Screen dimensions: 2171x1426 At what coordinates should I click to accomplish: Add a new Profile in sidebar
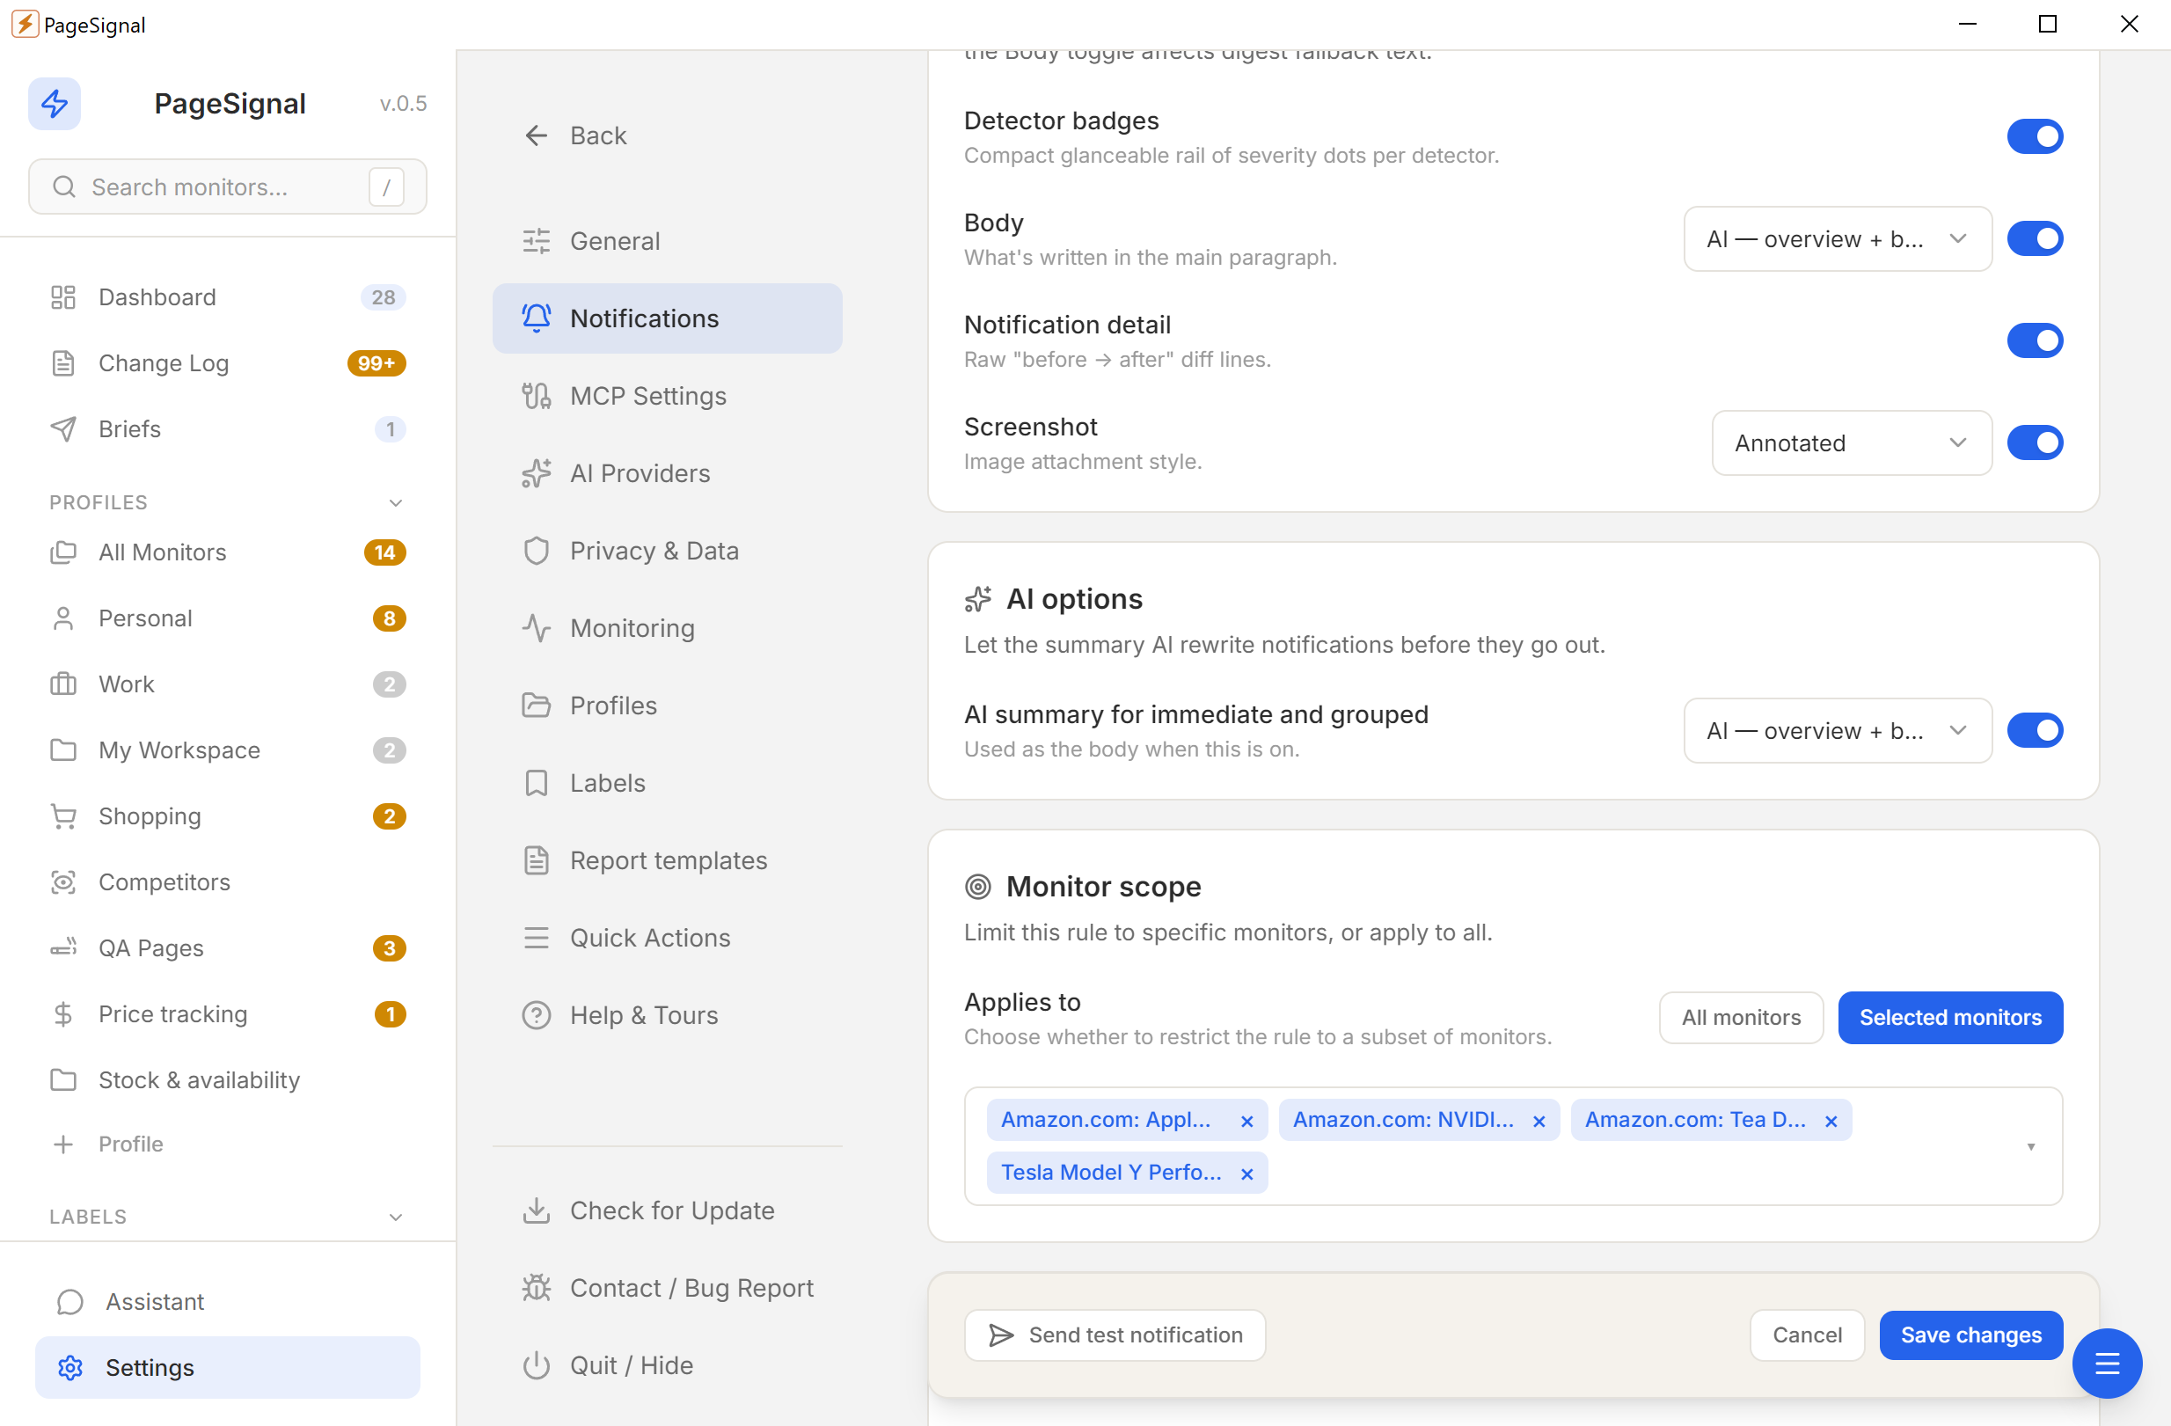[x=227, y=1145]
